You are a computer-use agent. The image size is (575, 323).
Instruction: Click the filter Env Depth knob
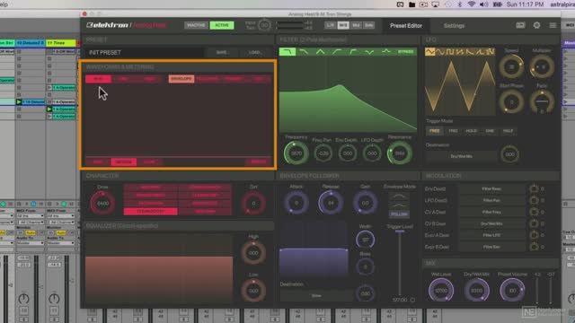(x=347, y=153)
